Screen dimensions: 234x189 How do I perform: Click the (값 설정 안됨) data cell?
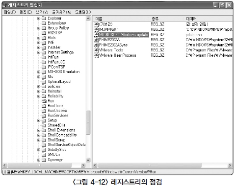coord(197,24)
